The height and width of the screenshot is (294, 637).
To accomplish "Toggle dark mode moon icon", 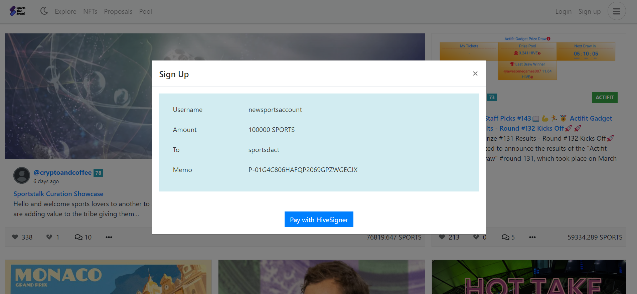I will [44, 11].
